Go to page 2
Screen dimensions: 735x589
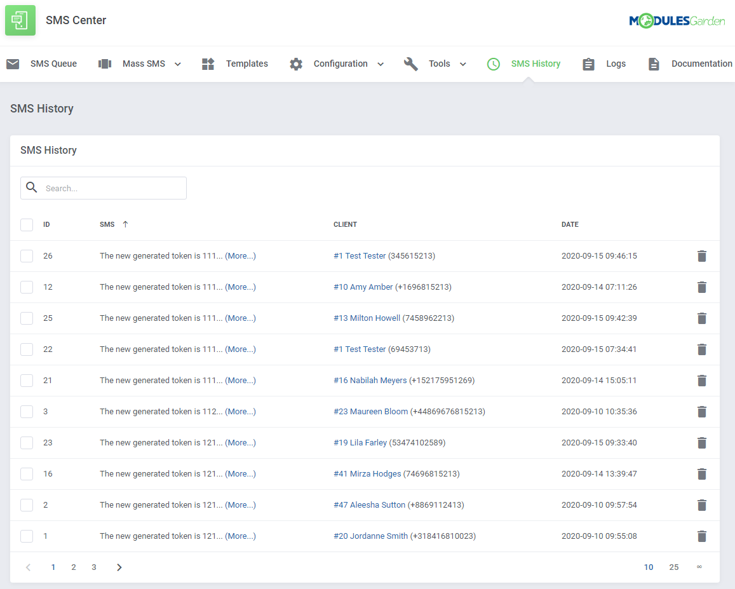(74, 567)
